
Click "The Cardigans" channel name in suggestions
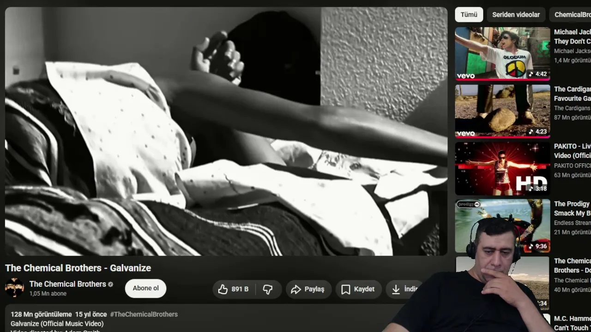click(573, 108)
